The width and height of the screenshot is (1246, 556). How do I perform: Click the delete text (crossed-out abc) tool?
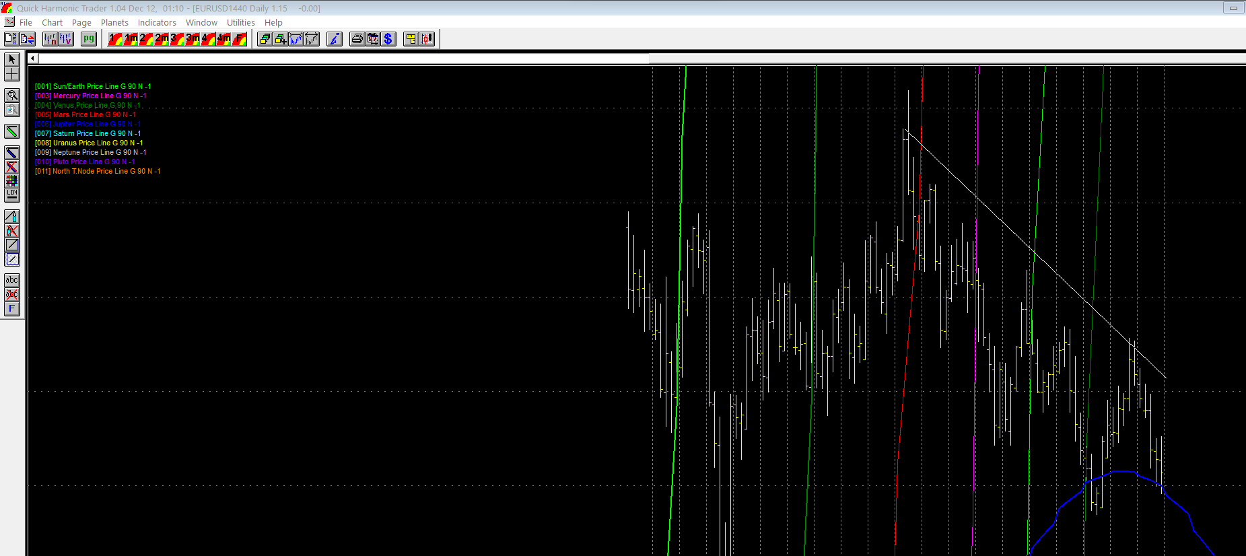pyautogui.click(x=12, y=295)
